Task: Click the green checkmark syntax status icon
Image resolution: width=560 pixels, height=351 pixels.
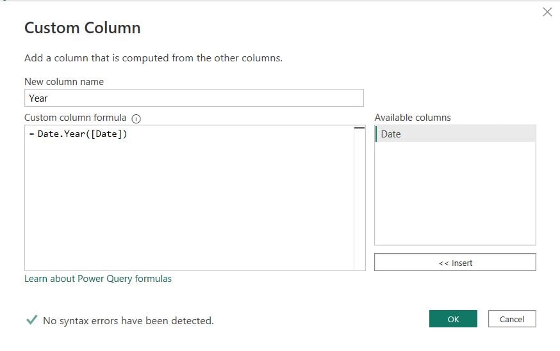Action: [31, 320]
